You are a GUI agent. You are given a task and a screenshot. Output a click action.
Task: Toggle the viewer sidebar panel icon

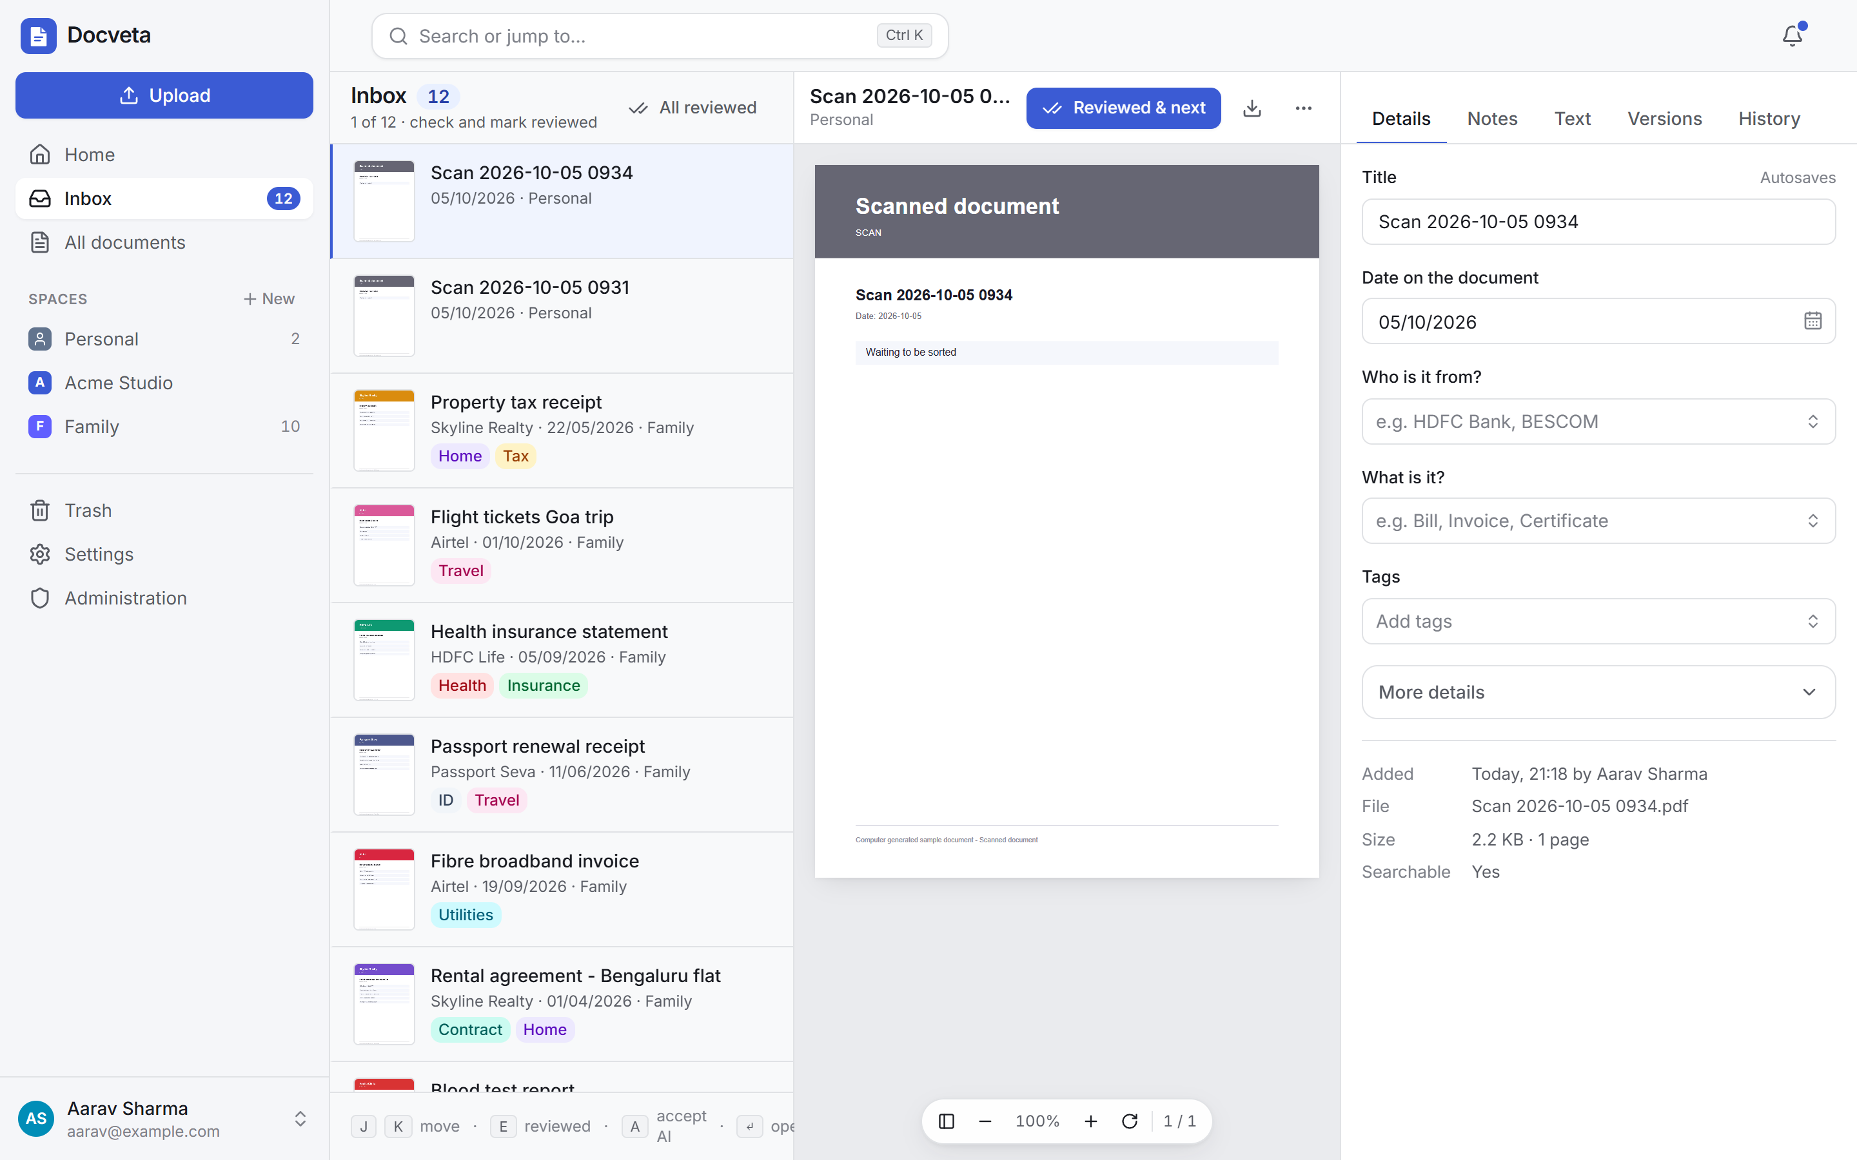946,1121
